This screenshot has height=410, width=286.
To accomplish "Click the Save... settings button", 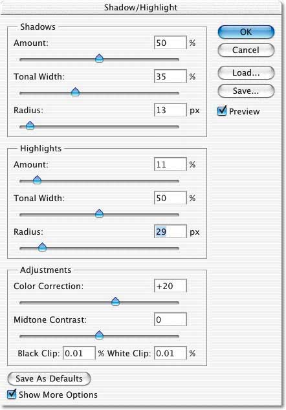I will point(246,91).
